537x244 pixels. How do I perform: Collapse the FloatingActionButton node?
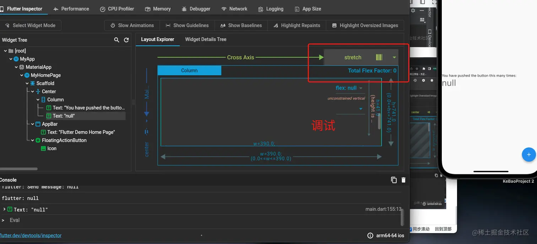point(33,140)
